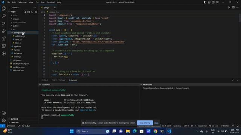Run the code with play icon
The width and height of the screenshot is (241, 135).
tap(229, 7)
